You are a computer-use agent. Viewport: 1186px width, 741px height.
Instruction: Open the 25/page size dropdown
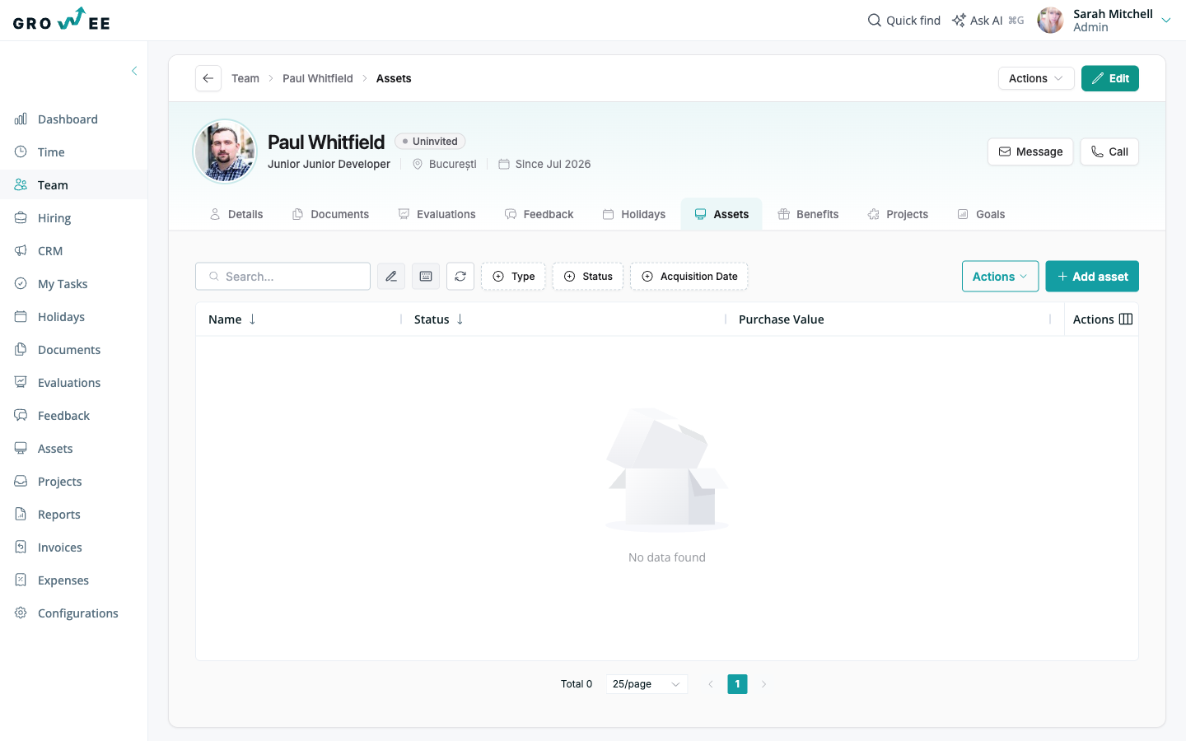click(647, 684)
